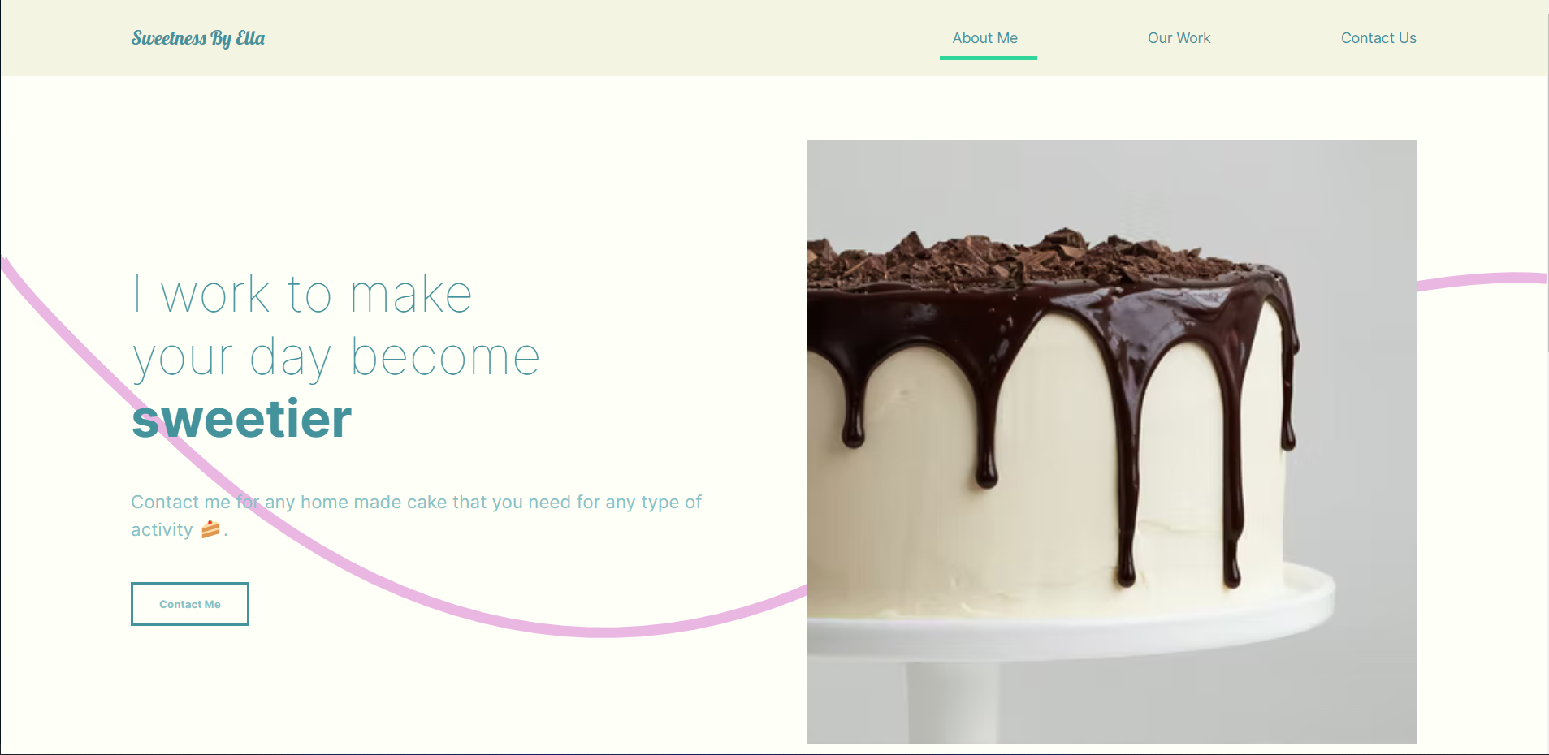
Task: Click the Sweetness By Ella logo
Action: 198,38
